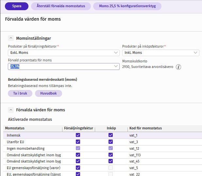Screen dimensions: 202x176
Task: Click the Ta i bruk button
Action: pos(20,93)
